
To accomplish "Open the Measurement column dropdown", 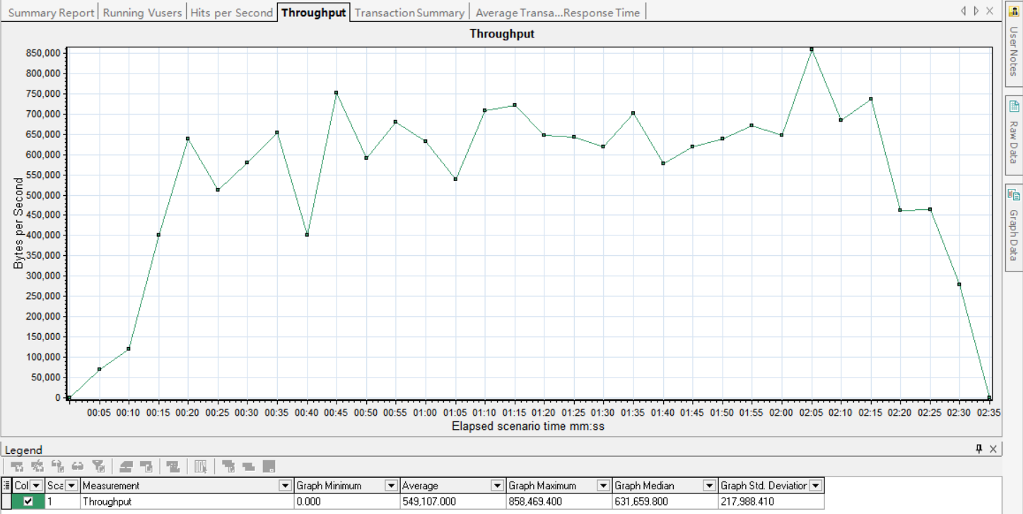I will pos(286,486).
